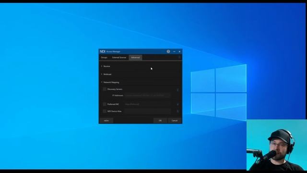Click the Cancel button
Viewport: 307px width, 173px height.
click(175, 121)
